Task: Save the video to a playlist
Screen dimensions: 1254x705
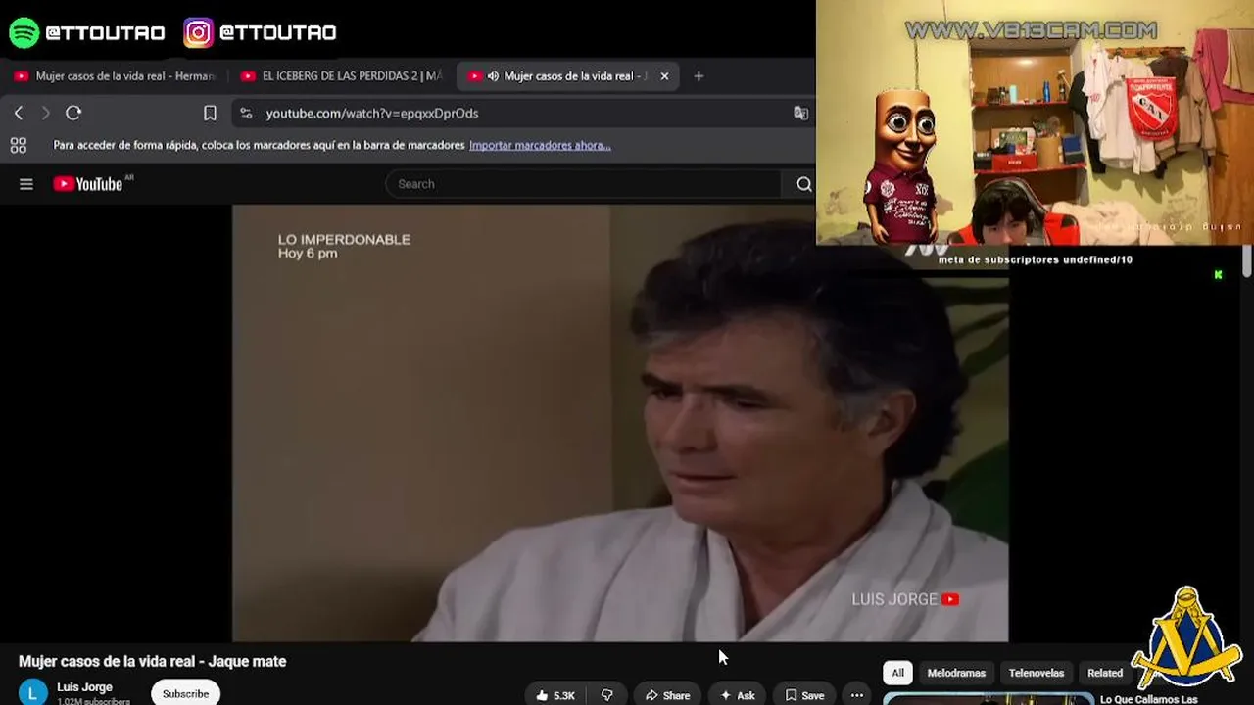Action: pos(804,695)
